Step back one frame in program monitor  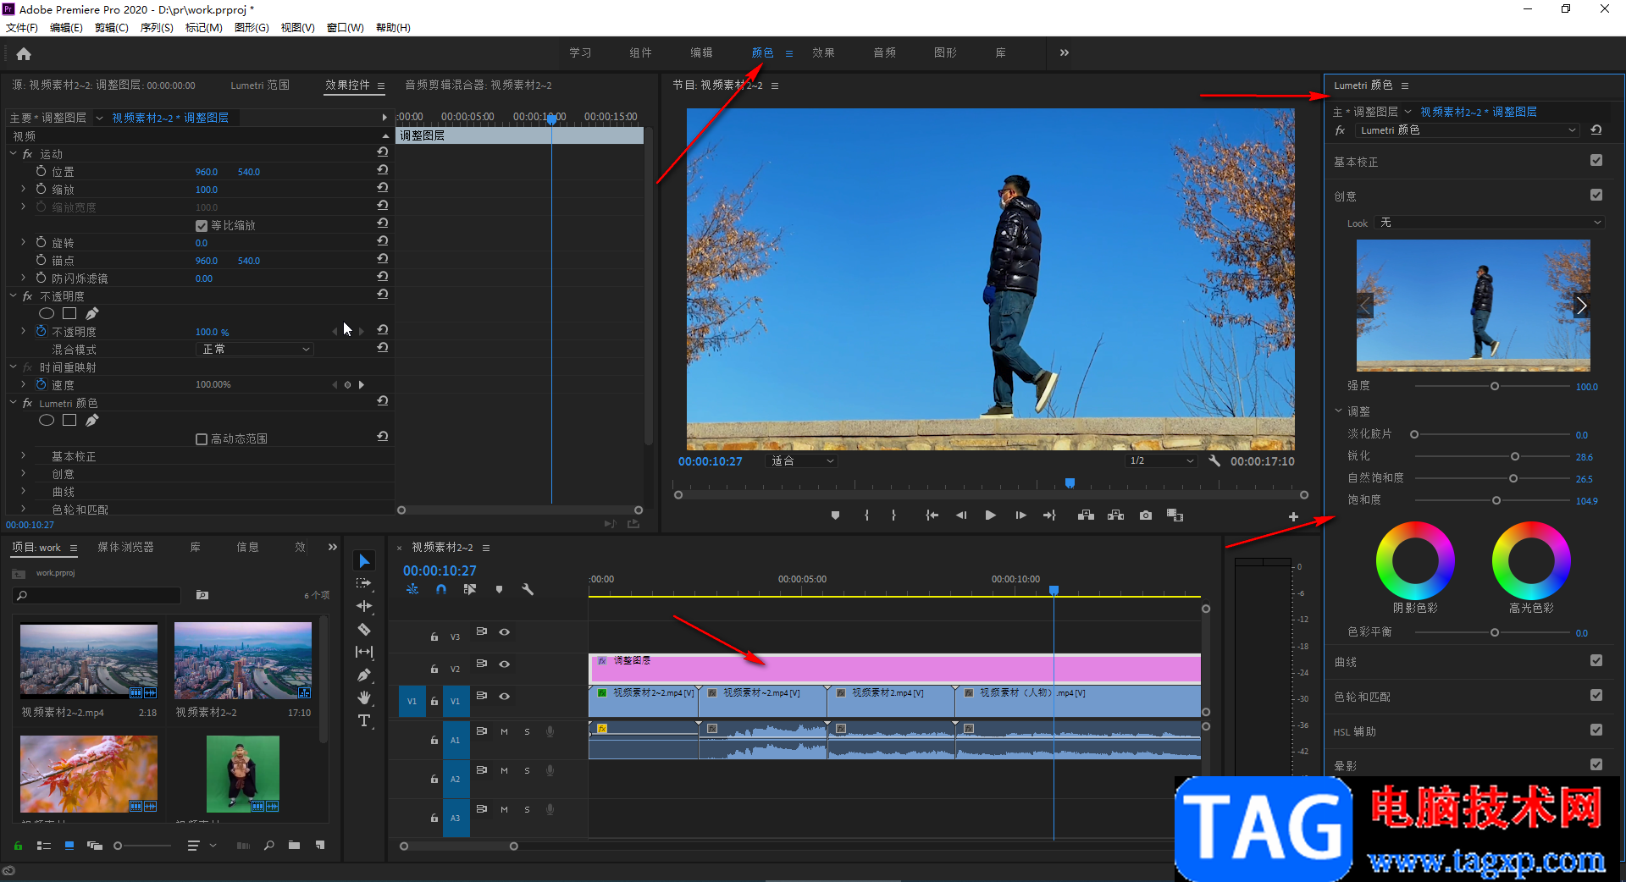tap(961, 515)
